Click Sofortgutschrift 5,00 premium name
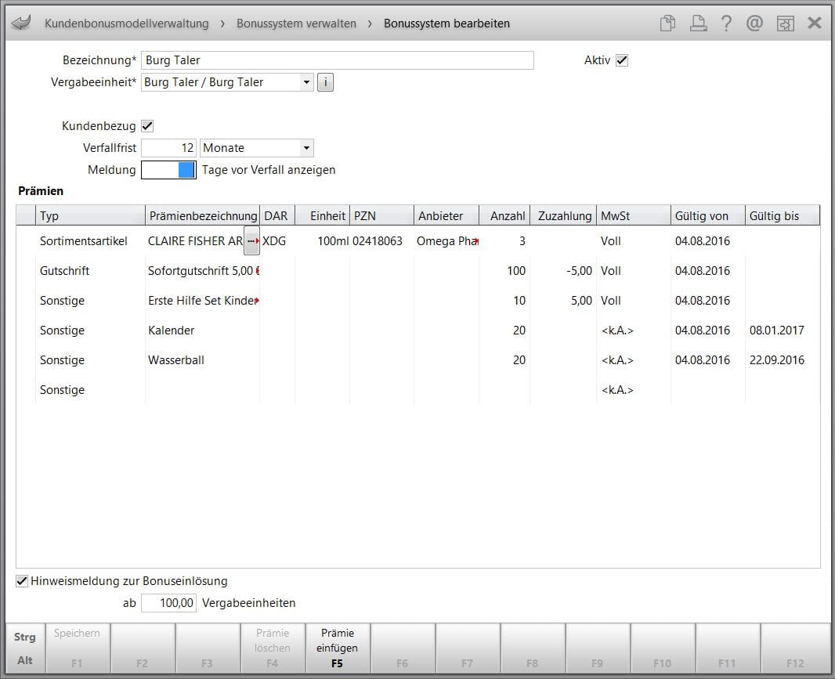Image resolution: width=835 pixels, height=679 pixels. tap(202, 271)
